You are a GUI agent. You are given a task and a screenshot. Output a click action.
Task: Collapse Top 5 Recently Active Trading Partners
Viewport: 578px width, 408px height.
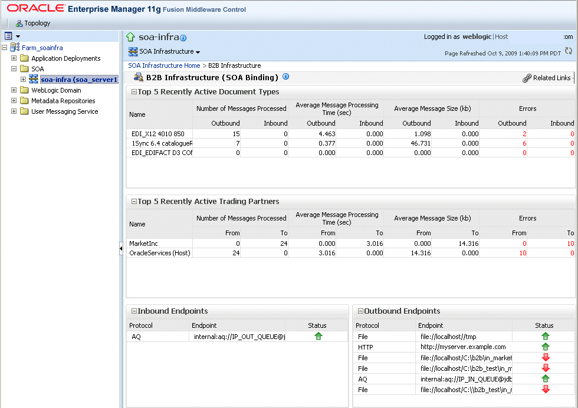pyautogui.click(x=134, y=202)
